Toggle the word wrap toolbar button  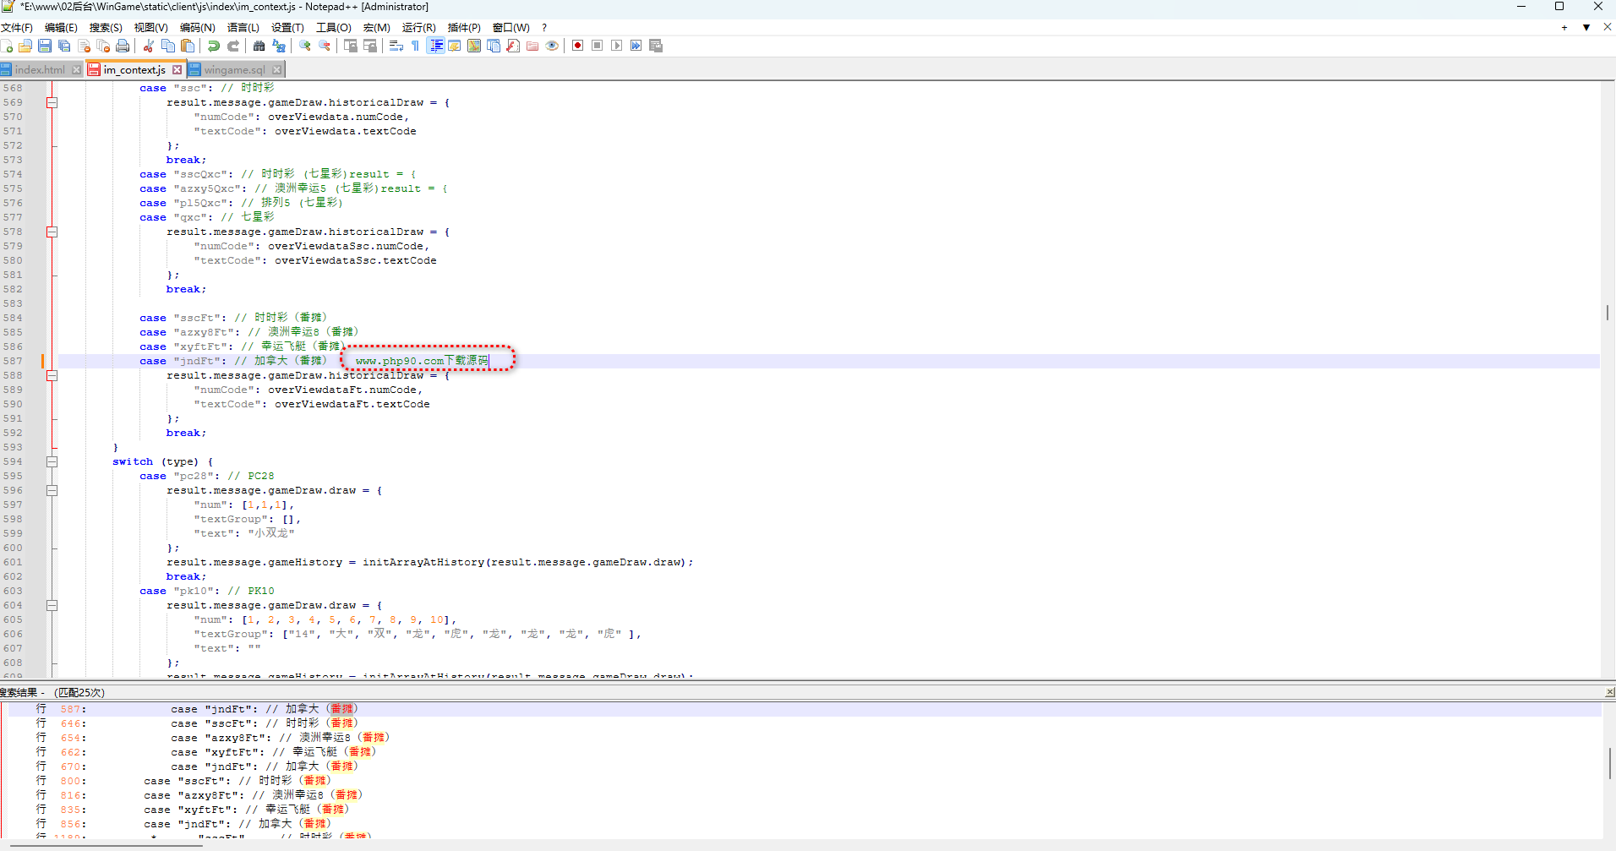pyautogui.click(x=396, y=46)
